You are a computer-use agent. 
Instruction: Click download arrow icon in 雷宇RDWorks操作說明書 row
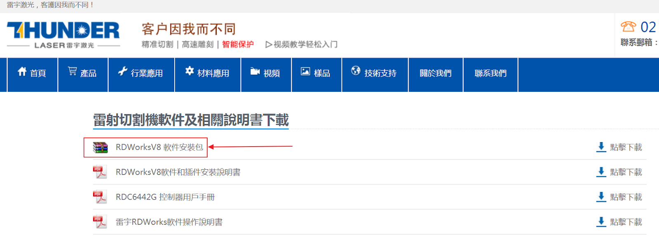click(601, 222)
